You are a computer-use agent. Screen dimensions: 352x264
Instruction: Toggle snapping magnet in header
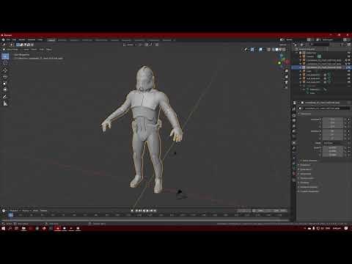point(146,45)
